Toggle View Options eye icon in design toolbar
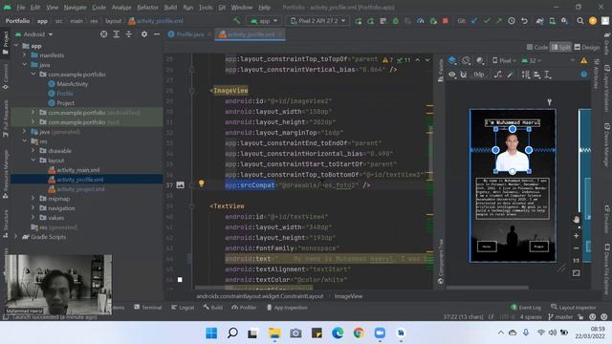 pos(452,75)
